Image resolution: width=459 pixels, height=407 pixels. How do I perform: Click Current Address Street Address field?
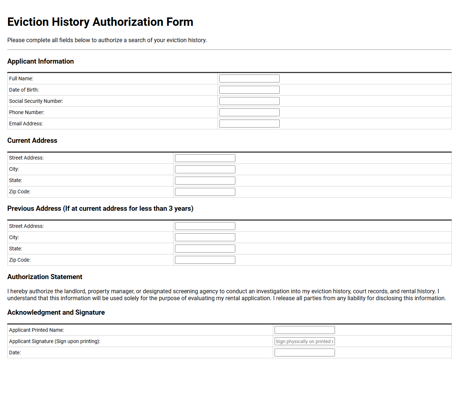coord(205,158)
